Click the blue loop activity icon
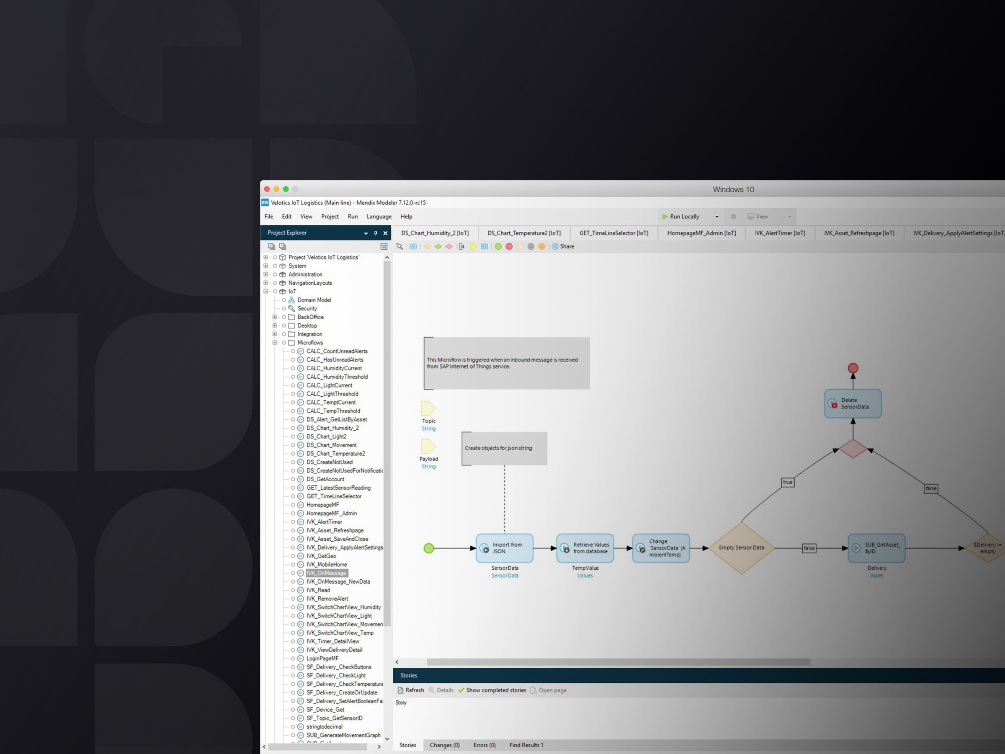Viewport: 1005px width, 754px height. [484, 246]
